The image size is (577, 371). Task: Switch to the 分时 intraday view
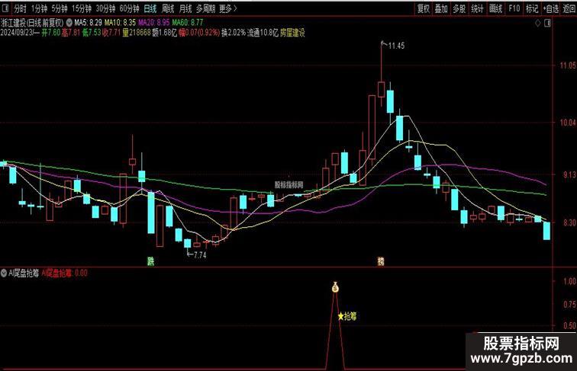pyautogui.click(x=21, y=8)
